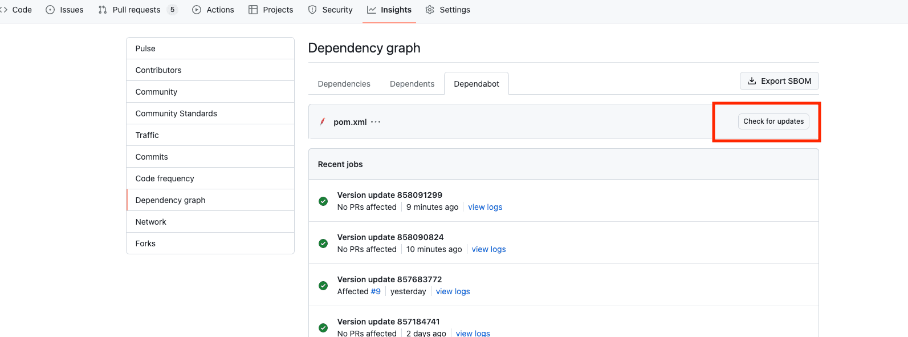Click the Insights graph icon
Viewport: 908px width, 337px height.
pos(372,10)
